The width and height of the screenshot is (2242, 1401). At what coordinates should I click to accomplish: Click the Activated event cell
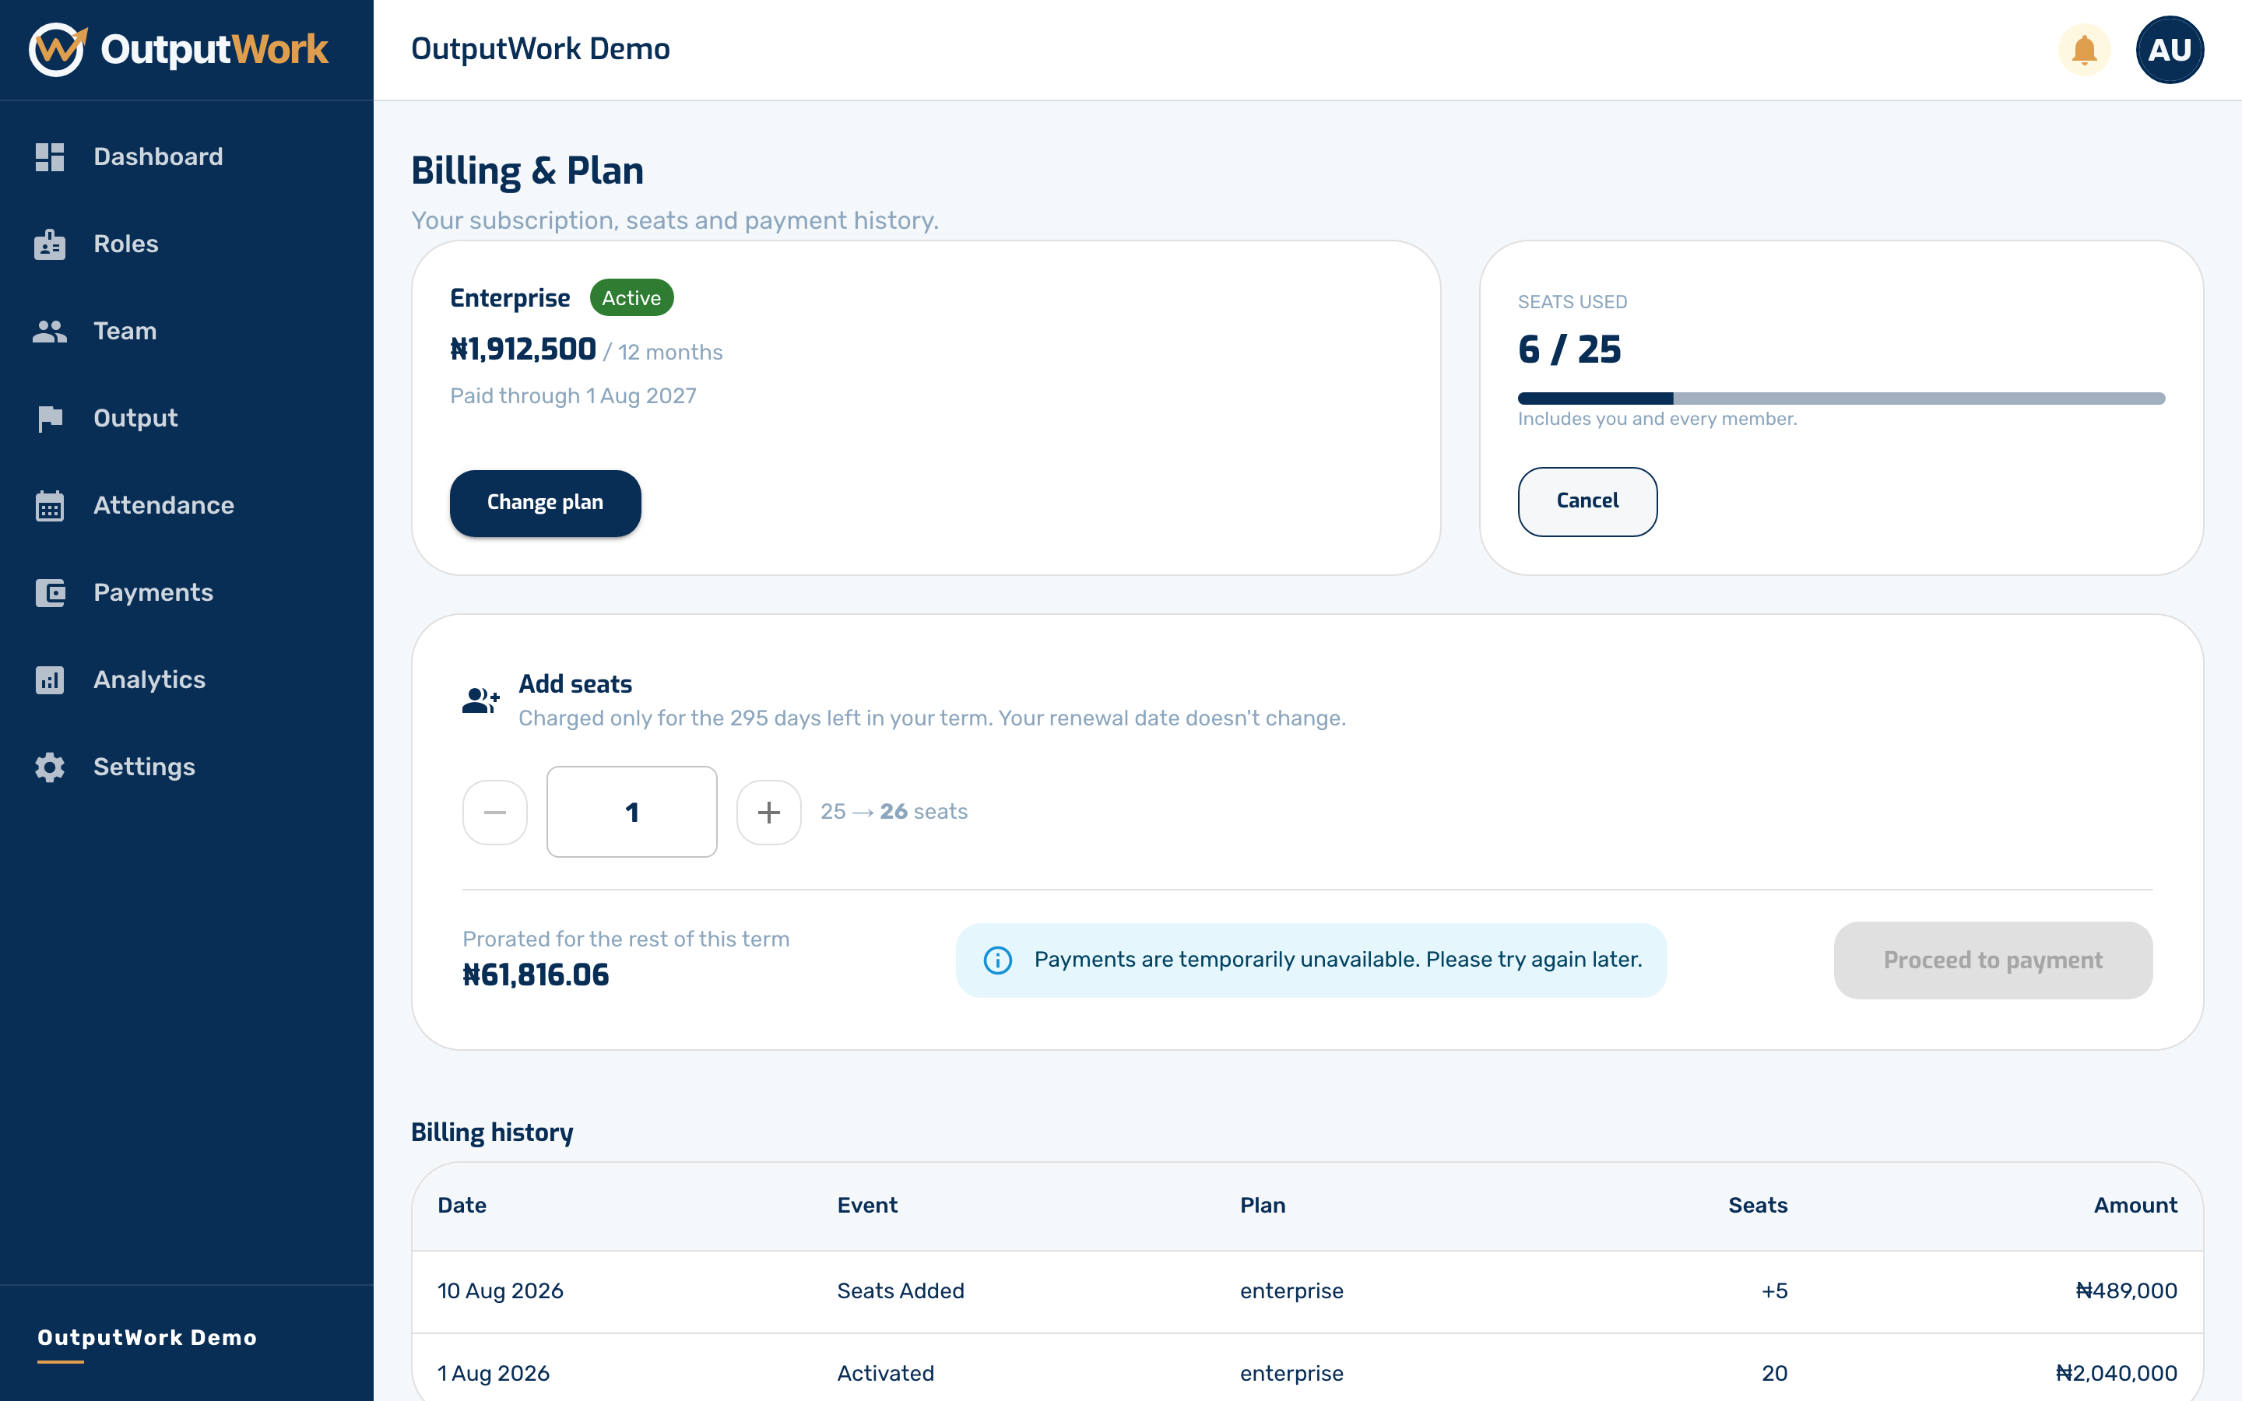886,1373
